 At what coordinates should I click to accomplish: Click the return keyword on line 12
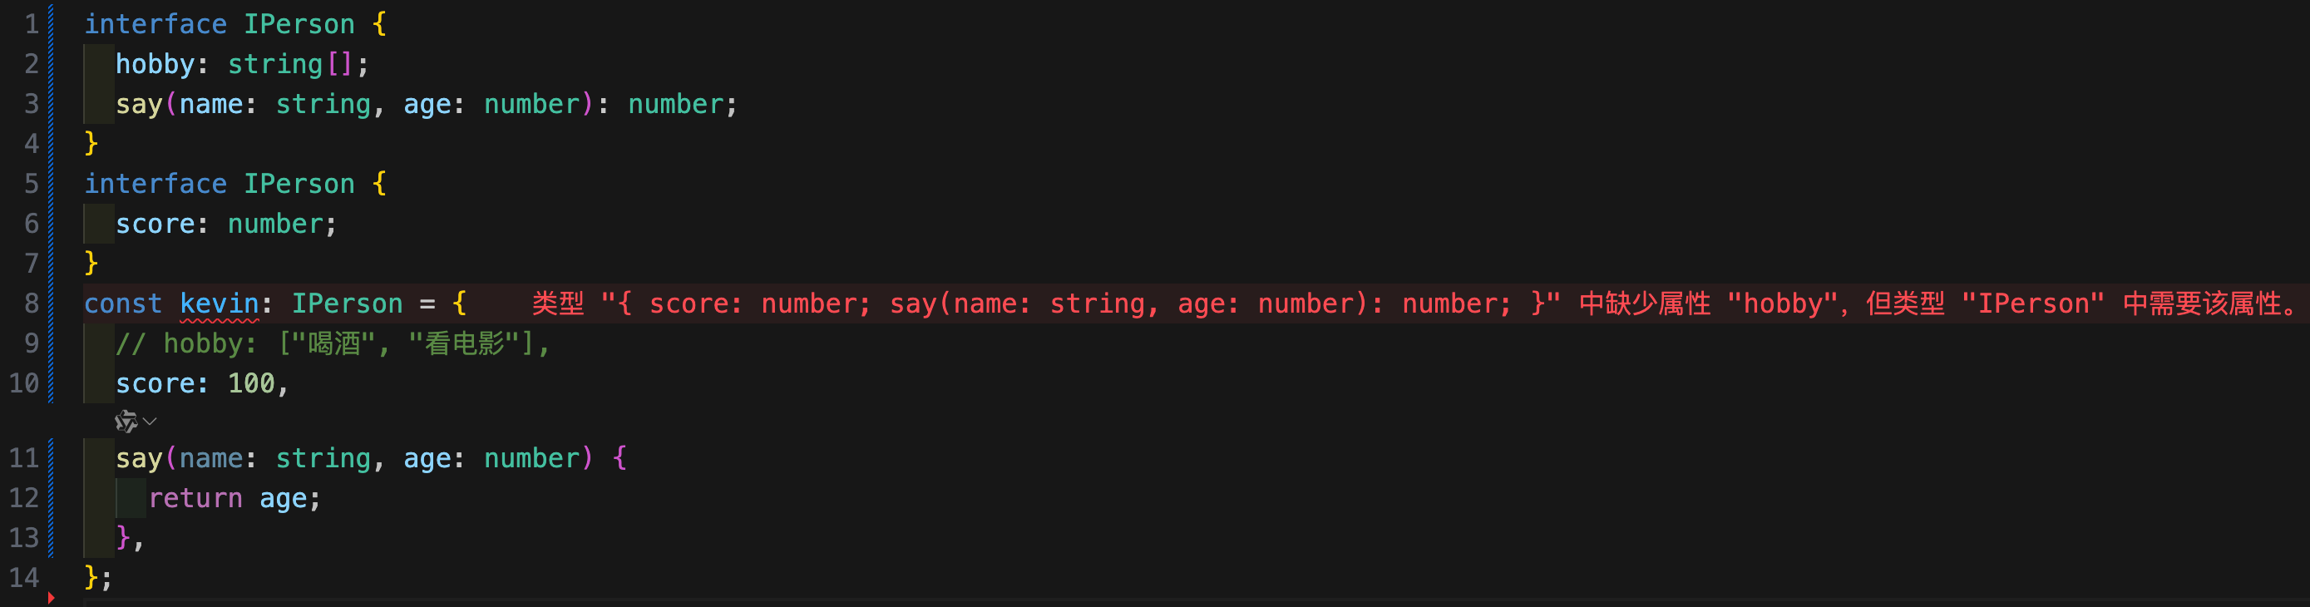[195, 499]
